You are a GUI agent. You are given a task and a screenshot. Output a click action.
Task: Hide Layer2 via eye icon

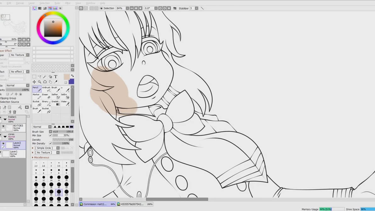[x=3, y=144]
